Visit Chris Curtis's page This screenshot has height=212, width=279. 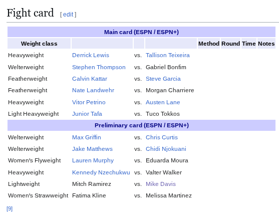[x=162, y=137]
